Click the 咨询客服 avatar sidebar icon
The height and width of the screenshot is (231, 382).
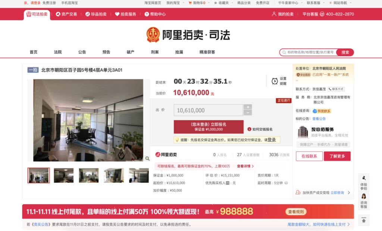[x=363, y=196]
